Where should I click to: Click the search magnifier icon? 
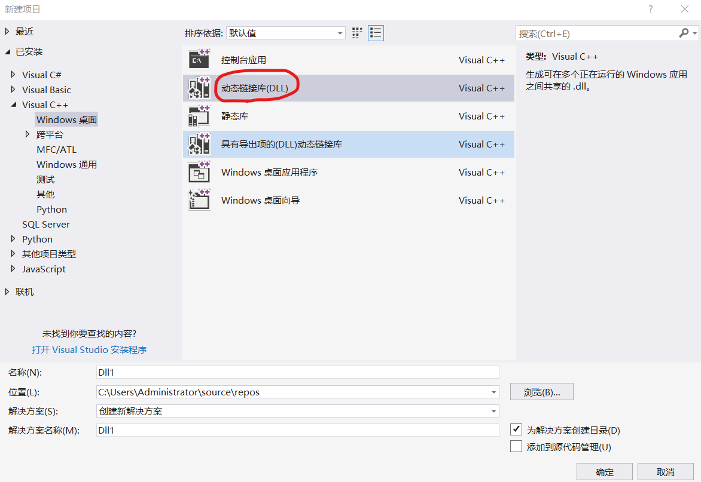[684, 33]
